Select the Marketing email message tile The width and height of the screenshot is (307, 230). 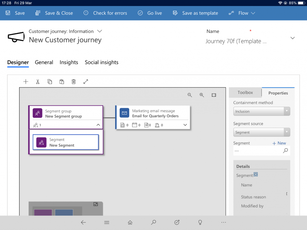tap(153, 113)
